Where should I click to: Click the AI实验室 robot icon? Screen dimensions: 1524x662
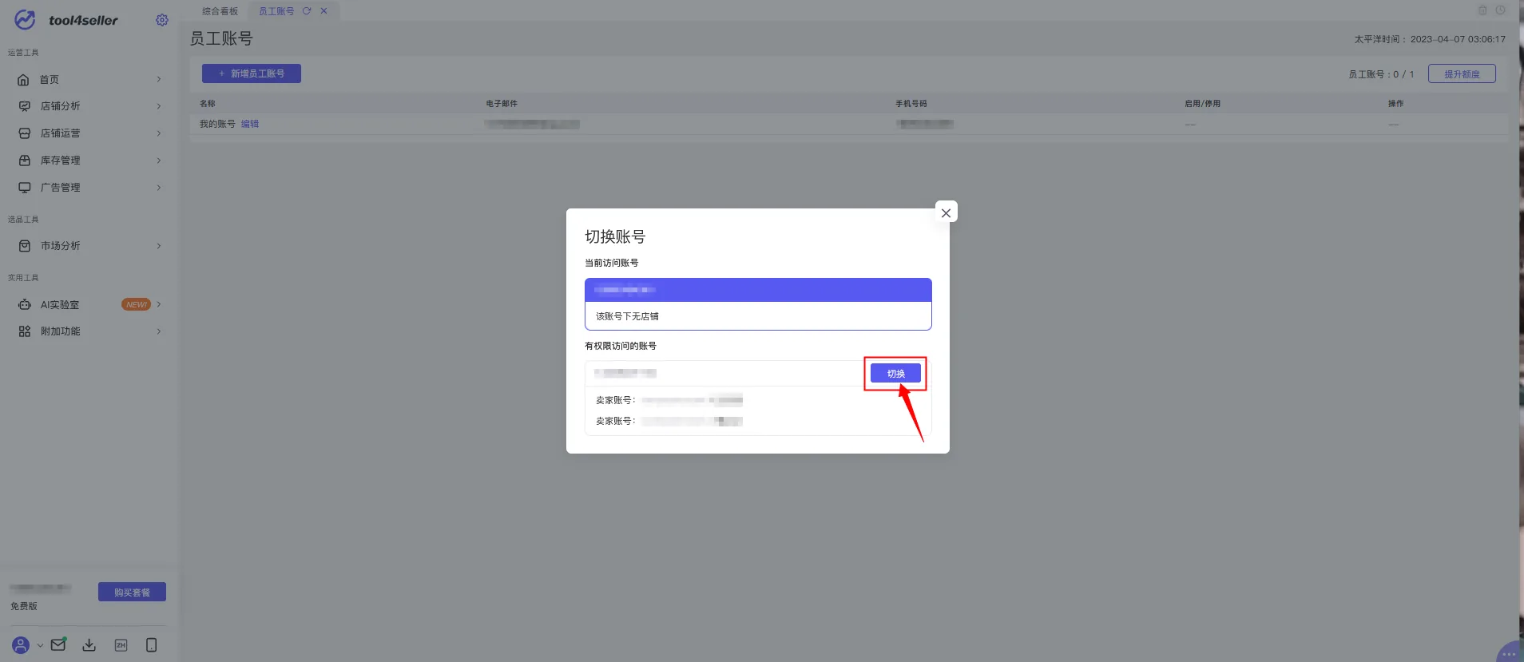[x=24, y=304]
